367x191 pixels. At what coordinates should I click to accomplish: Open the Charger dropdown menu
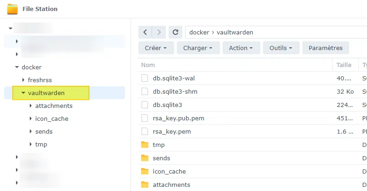click(198, 48)
